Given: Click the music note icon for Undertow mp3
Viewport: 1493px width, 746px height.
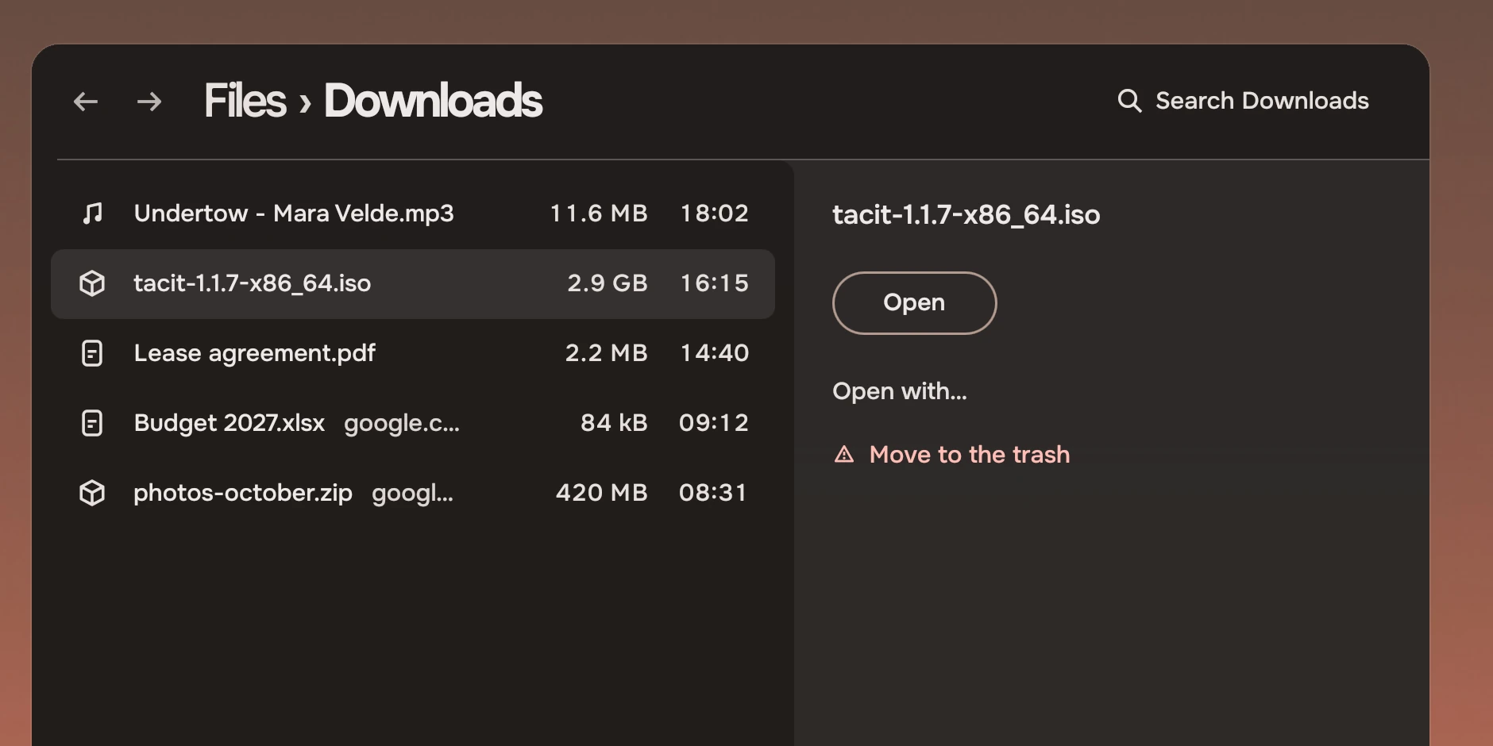Looking at the screenshot, I should tap(93, 213).
